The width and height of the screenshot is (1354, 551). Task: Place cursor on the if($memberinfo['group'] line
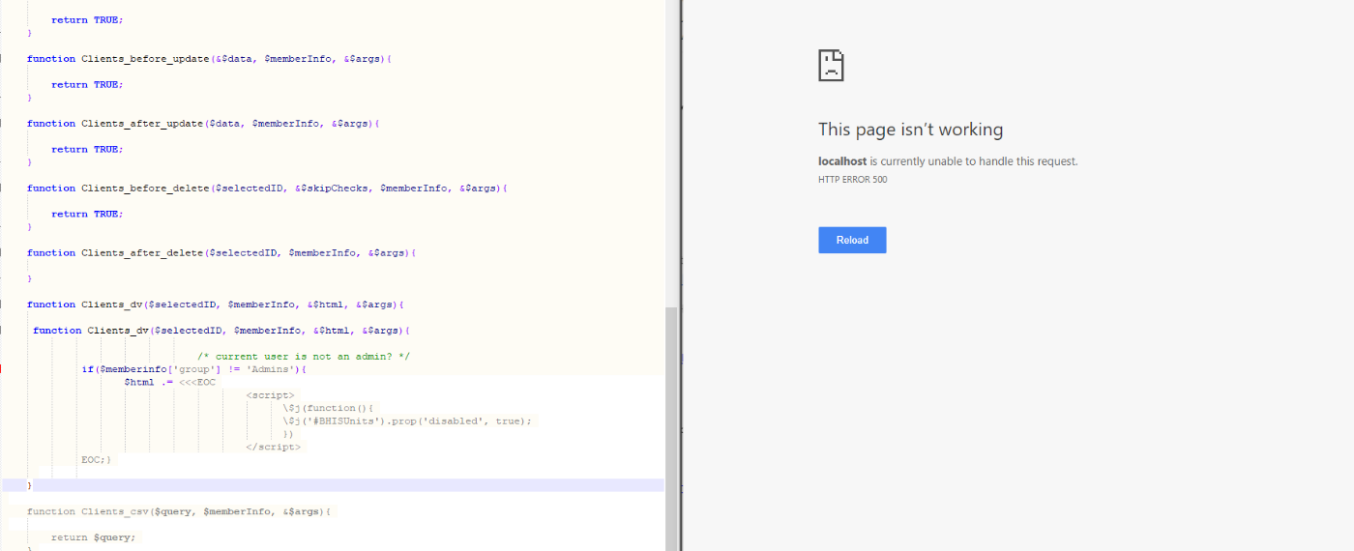193,369
